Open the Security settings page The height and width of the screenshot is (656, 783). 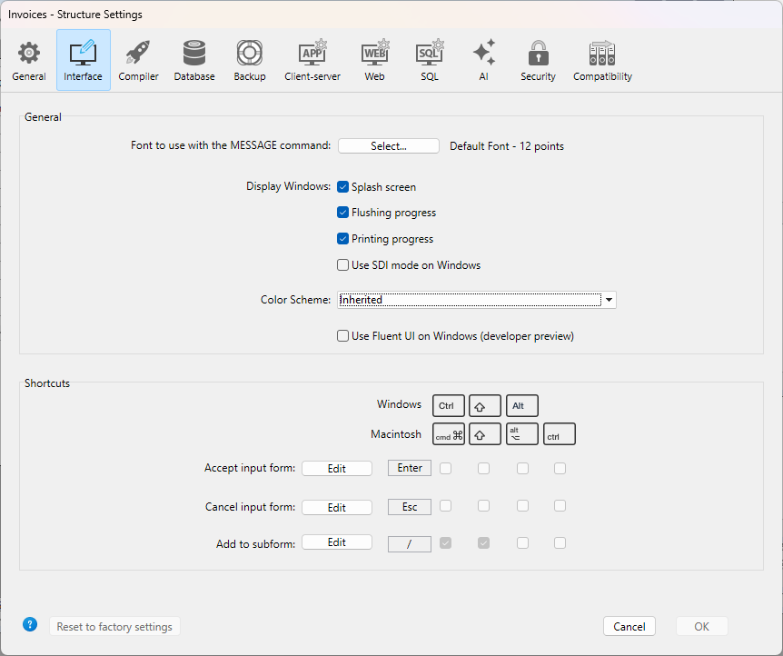tap(538, 60)
